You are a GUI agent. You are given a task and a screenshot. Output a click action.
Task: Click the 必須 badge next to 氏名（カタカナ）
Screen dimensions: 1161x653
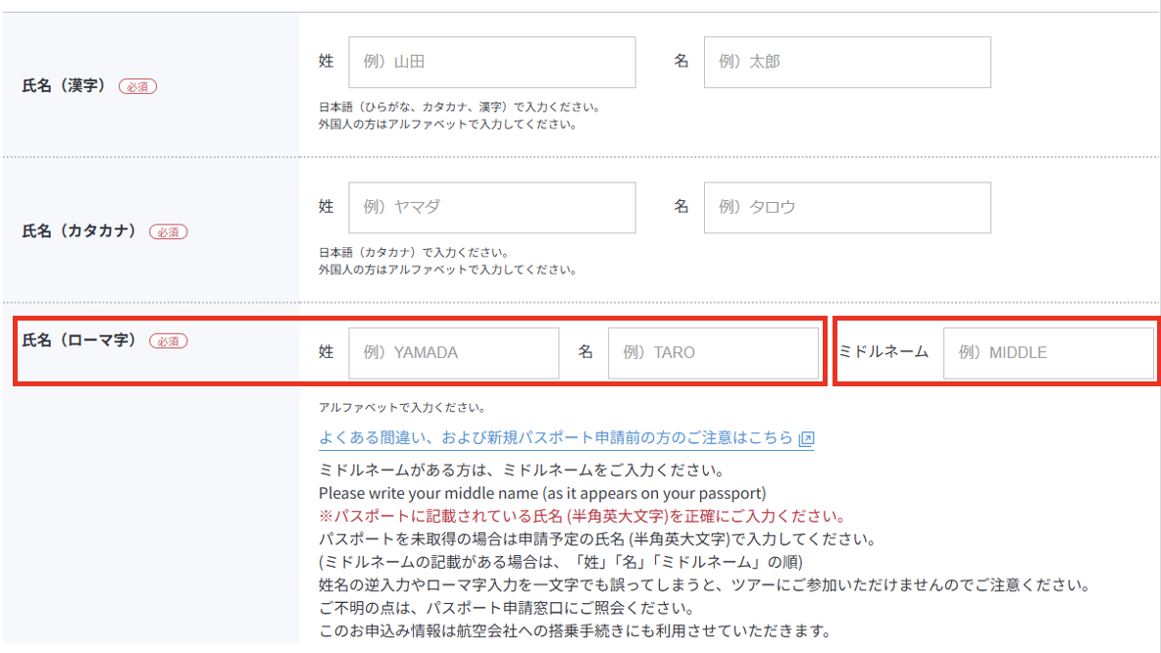click(x=168, y=232)
